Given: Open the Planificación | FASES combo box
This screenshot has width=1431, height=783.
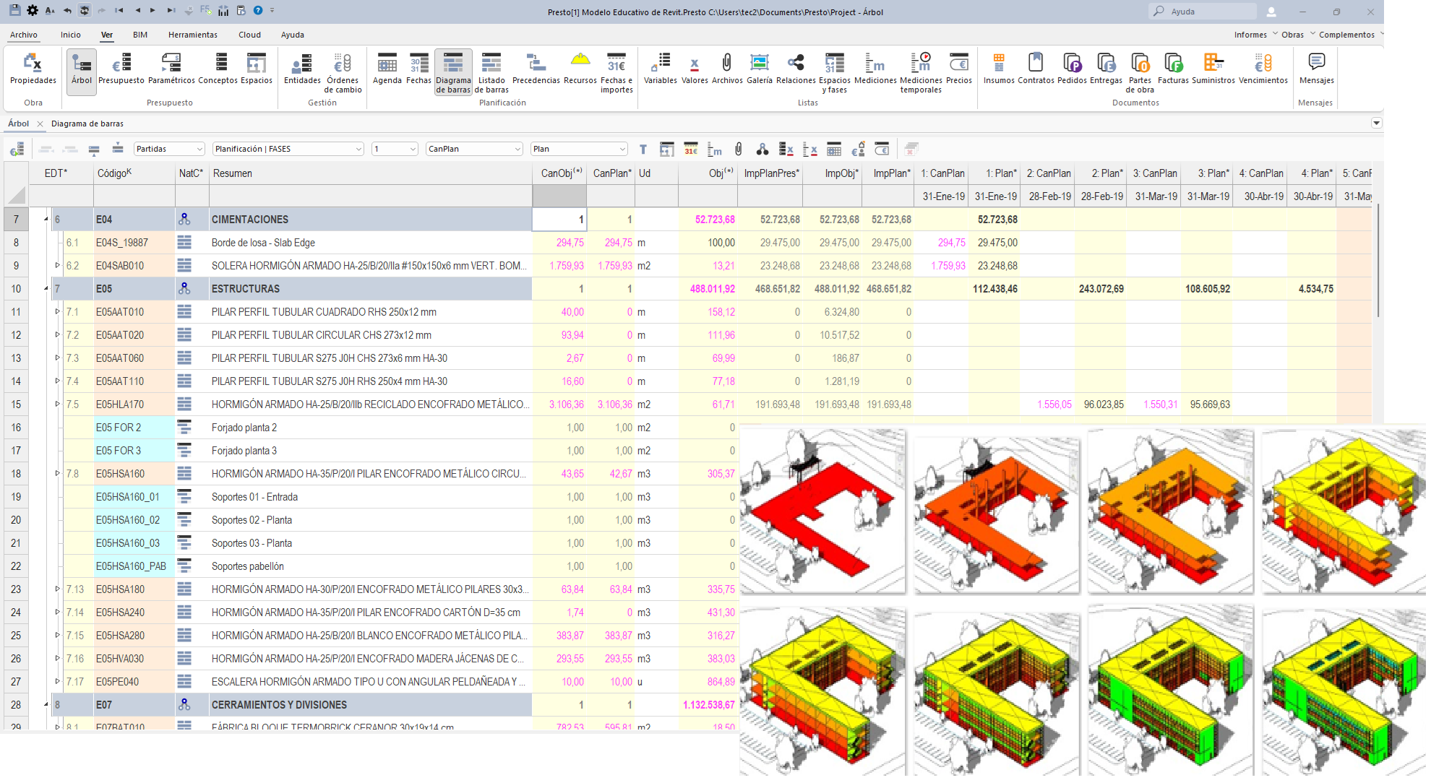Looking at the screenshot, I should (288, 149).
